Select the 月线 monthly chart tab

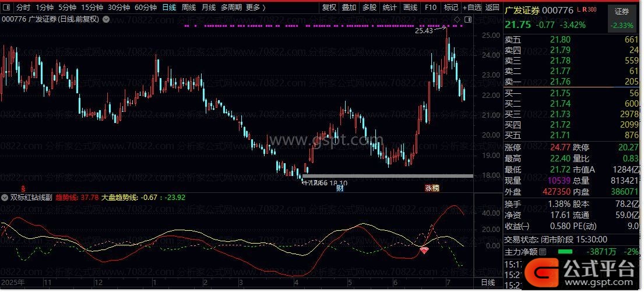point(209,7)
